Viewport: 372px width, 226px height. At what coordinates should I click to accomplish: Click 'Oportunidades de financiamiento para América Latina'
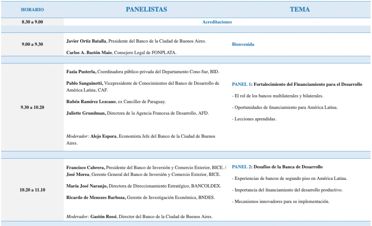click(285, 107)
